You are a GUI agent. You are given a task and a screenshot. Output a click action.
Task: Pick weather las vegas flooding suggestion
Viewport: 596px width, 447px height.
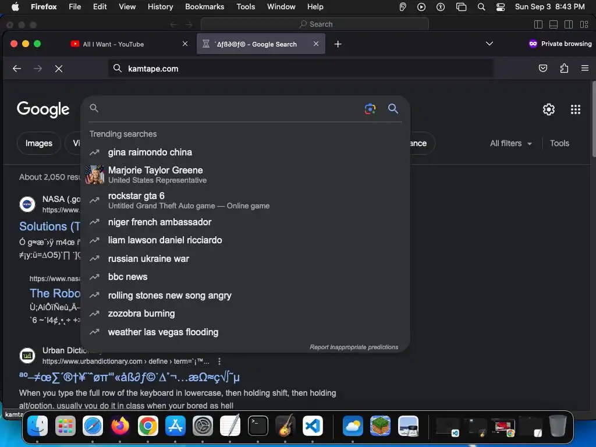click(x=245, y=332)
